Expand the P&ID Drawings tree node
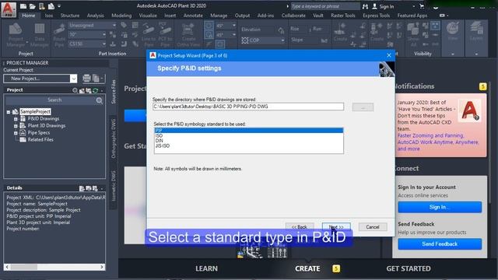The image size is (498, 280). 16,119
